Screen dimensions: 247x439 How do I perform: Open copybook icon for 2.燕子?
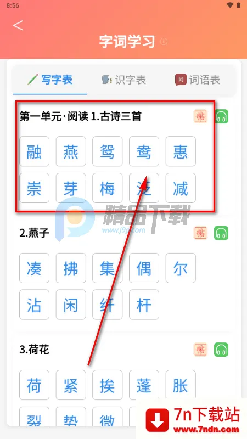200,233
